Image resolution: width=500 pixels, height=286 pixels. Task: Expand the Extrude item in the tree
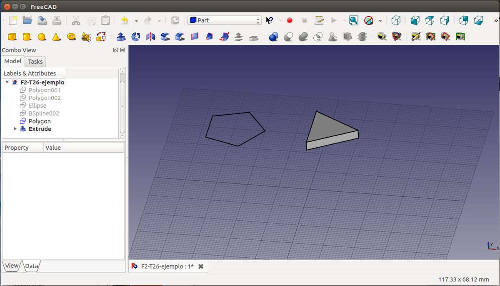pos(15,129)
